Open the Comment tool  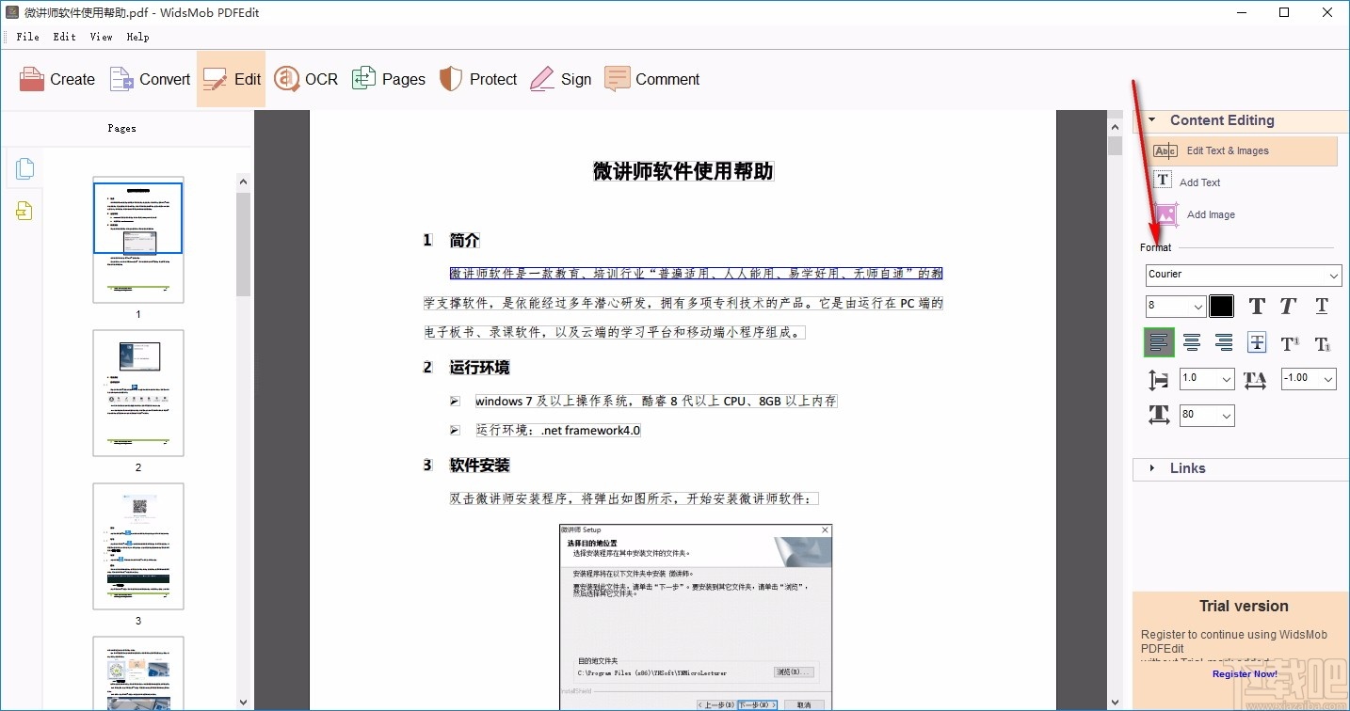(652, 79)
